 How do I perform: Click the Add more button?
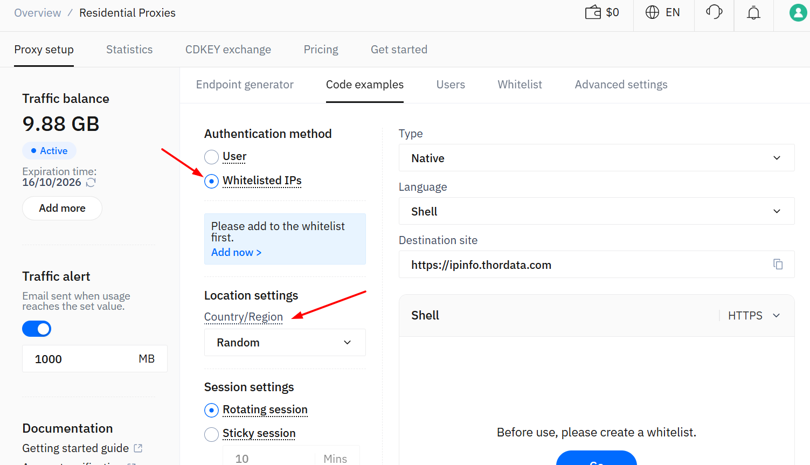pyautogui.click(x=62, y=208)
